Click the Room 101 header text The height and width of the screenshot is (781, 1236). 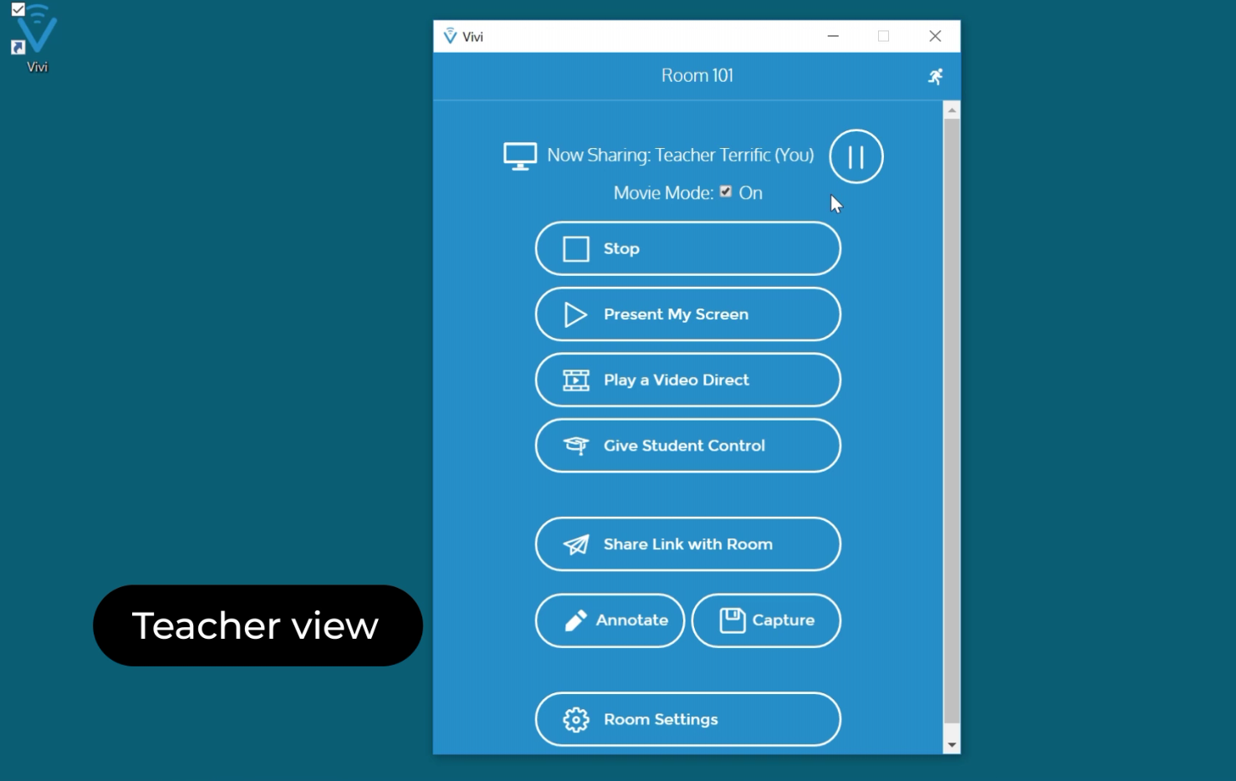(x=697, y=75)
